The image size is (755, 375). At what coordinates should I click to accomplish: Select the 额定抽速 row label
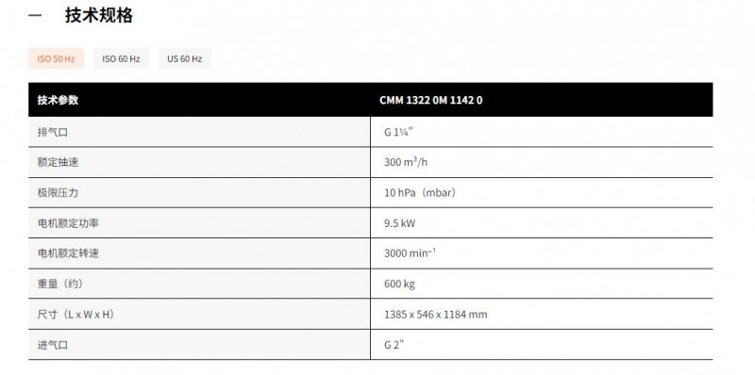[x=58, y=162]
